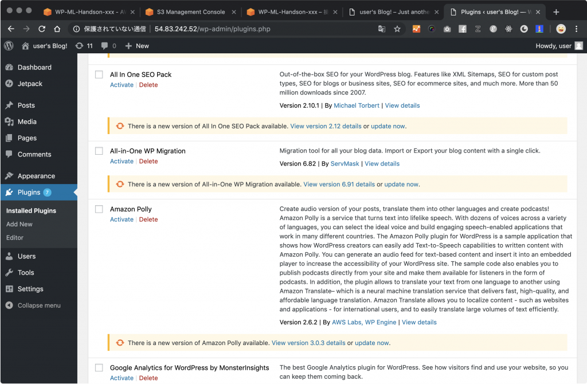Open Media library menu
The width and height of the screenshot is (587, 384).
click(27, 122)
